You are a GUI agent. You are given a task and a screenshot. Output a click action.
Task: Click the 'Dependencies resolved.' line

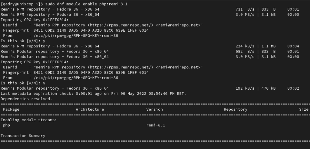pyautogui.click(x=26, y=99)
